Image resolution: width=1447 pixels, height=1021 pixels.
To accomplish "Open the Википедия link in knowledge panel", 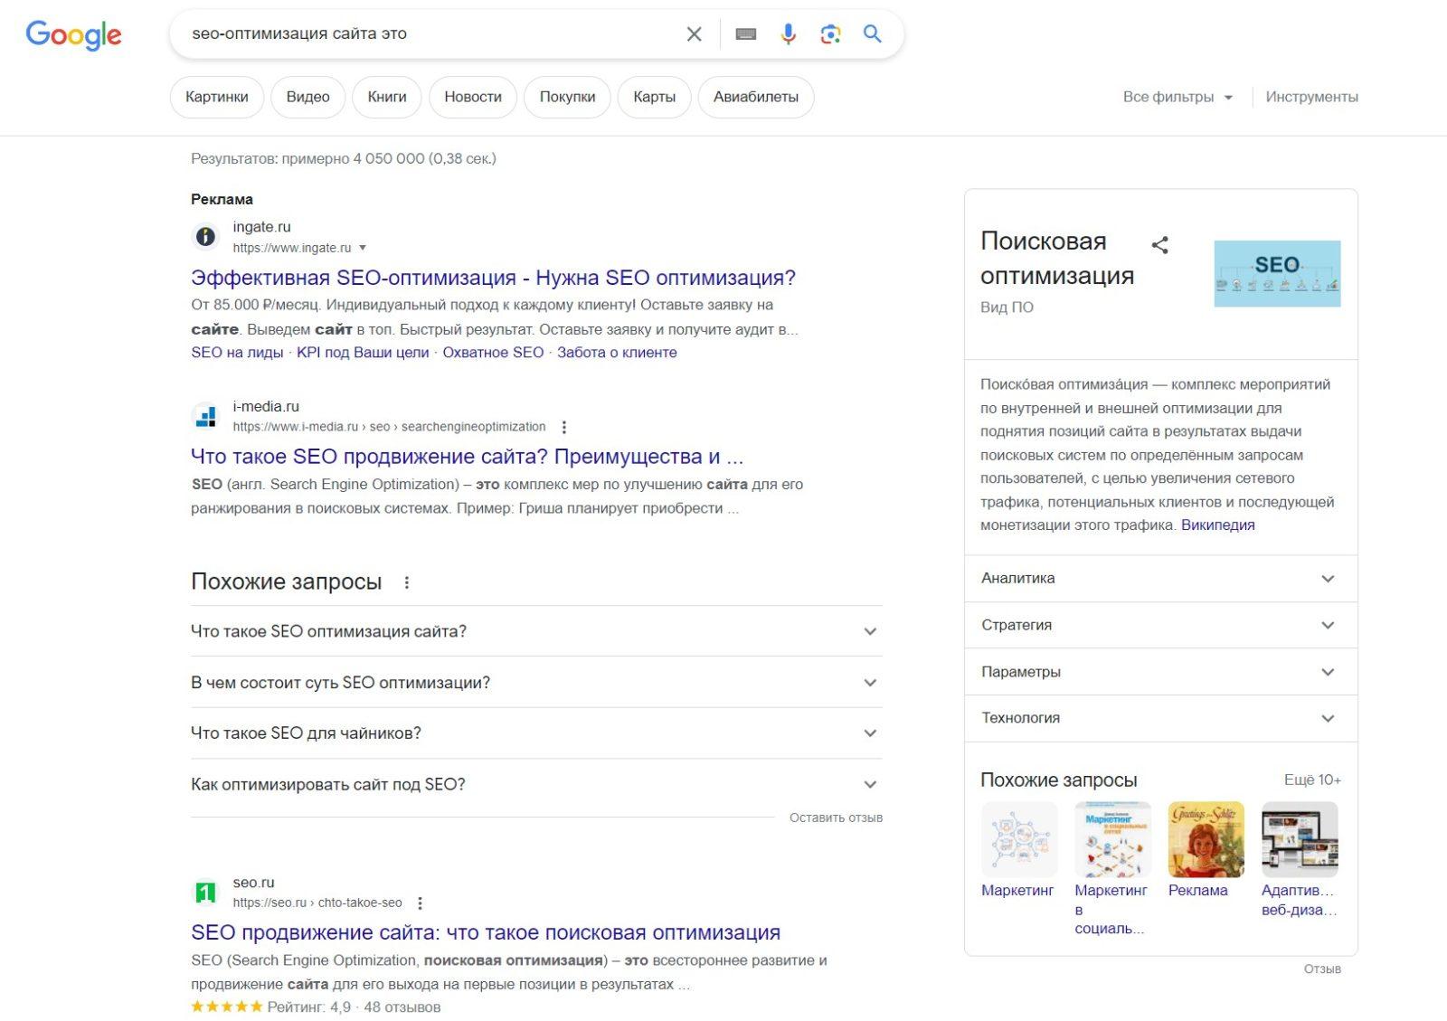I will 1217,525.
